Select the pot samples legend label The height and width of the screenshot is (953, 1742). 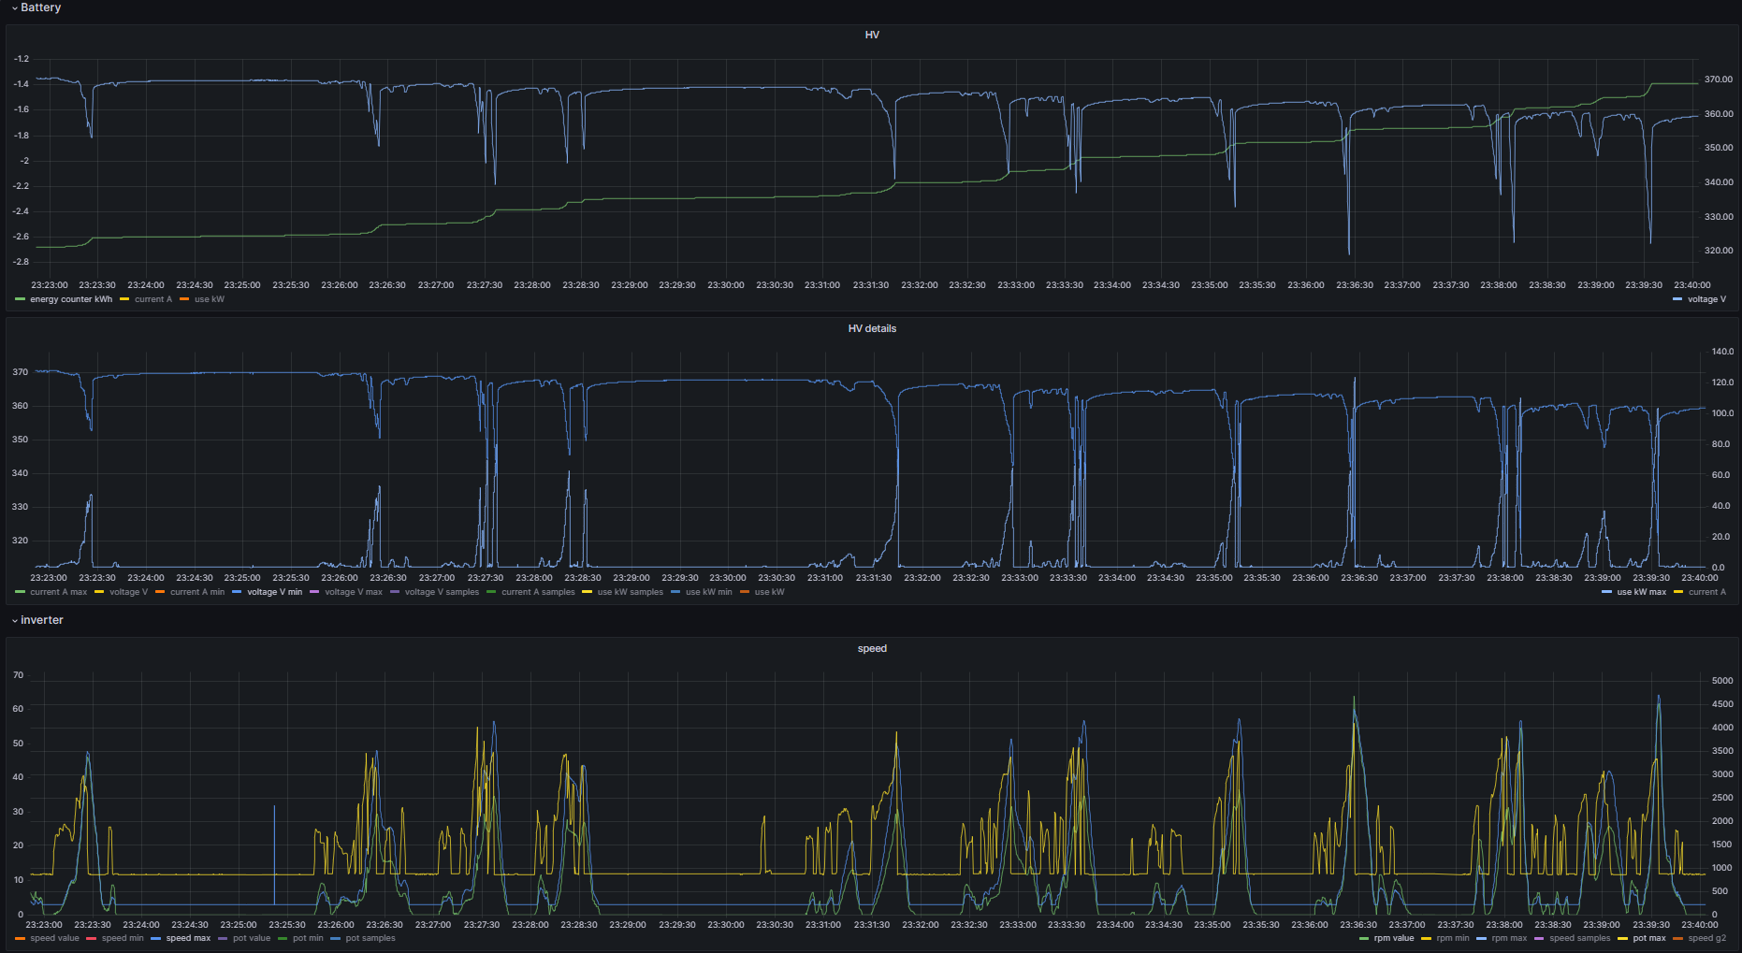click(x=370, y=939)
